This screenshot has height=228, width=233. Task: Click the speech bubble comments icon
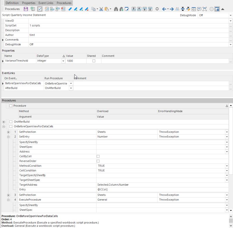click(x=199, y=9)
